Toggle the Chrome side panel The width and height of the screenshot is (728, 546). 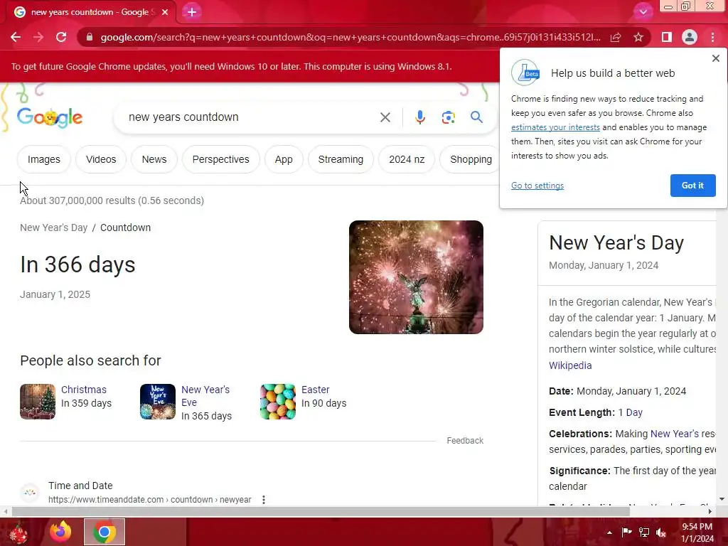(667, 37)
